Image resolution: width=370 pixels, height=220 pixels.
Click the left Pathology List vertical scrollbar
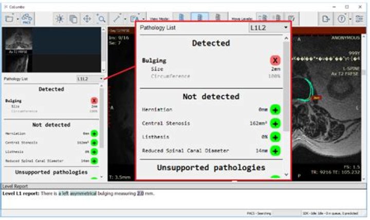click(x=102, y=129)
